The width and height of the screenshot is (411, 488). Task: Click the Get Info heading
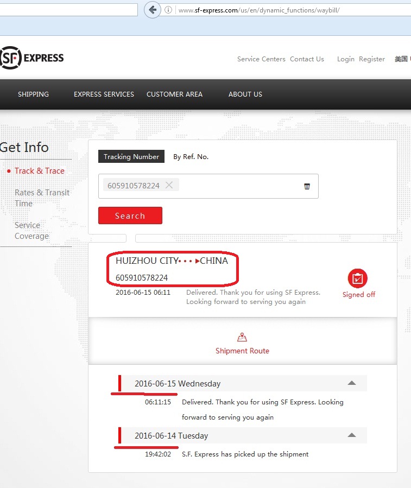24,147
